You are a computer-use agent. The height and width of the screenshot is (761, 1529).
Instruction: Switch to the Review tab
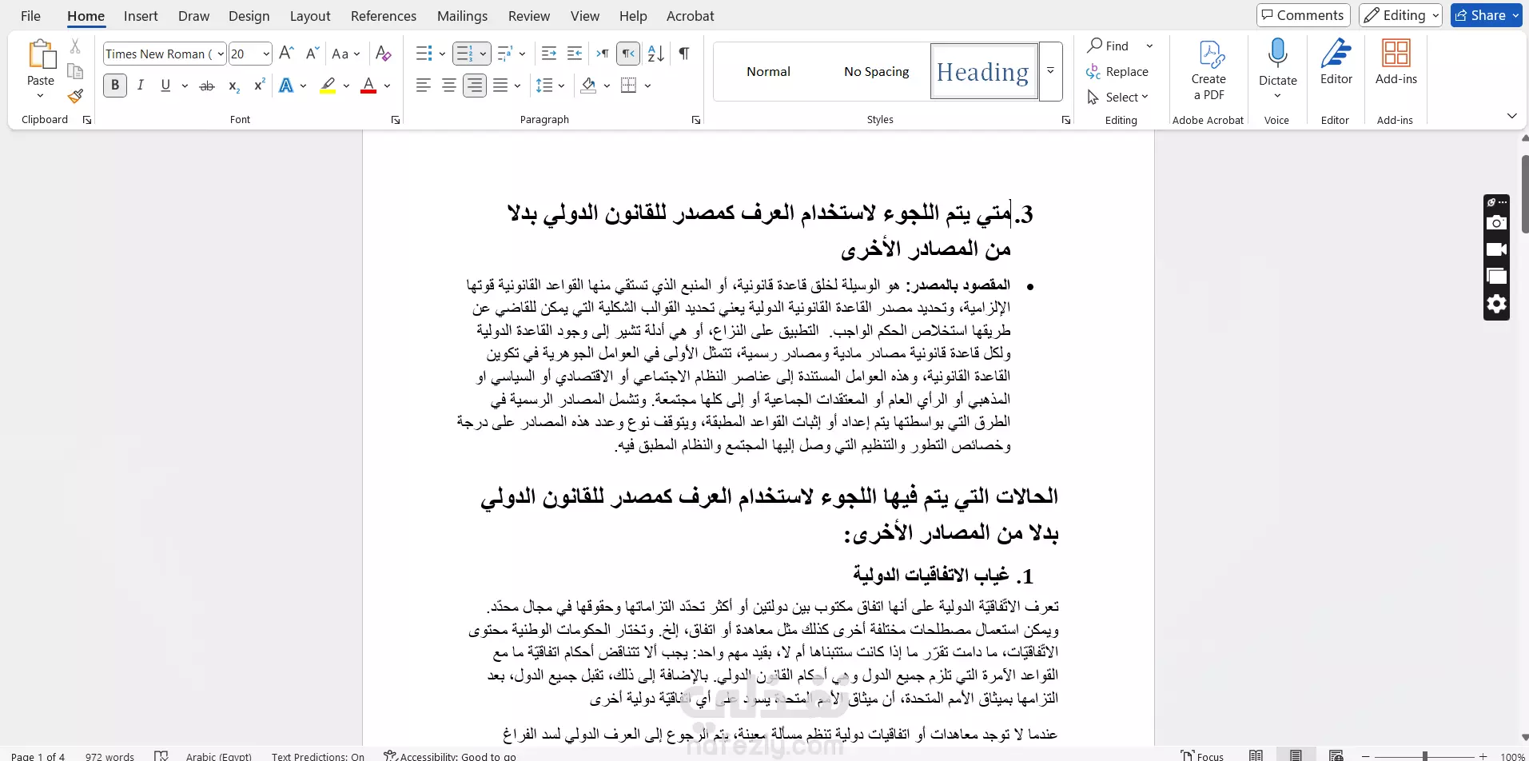click(x=529, y=16)
